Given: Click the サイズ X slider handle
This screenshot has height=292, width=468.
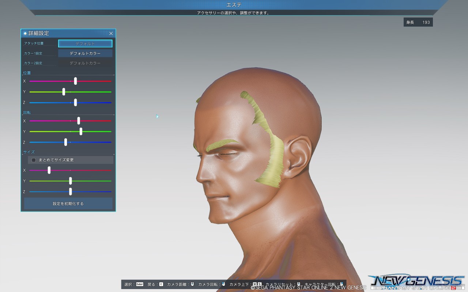Looking at the screenshot, I should [49, 170].
